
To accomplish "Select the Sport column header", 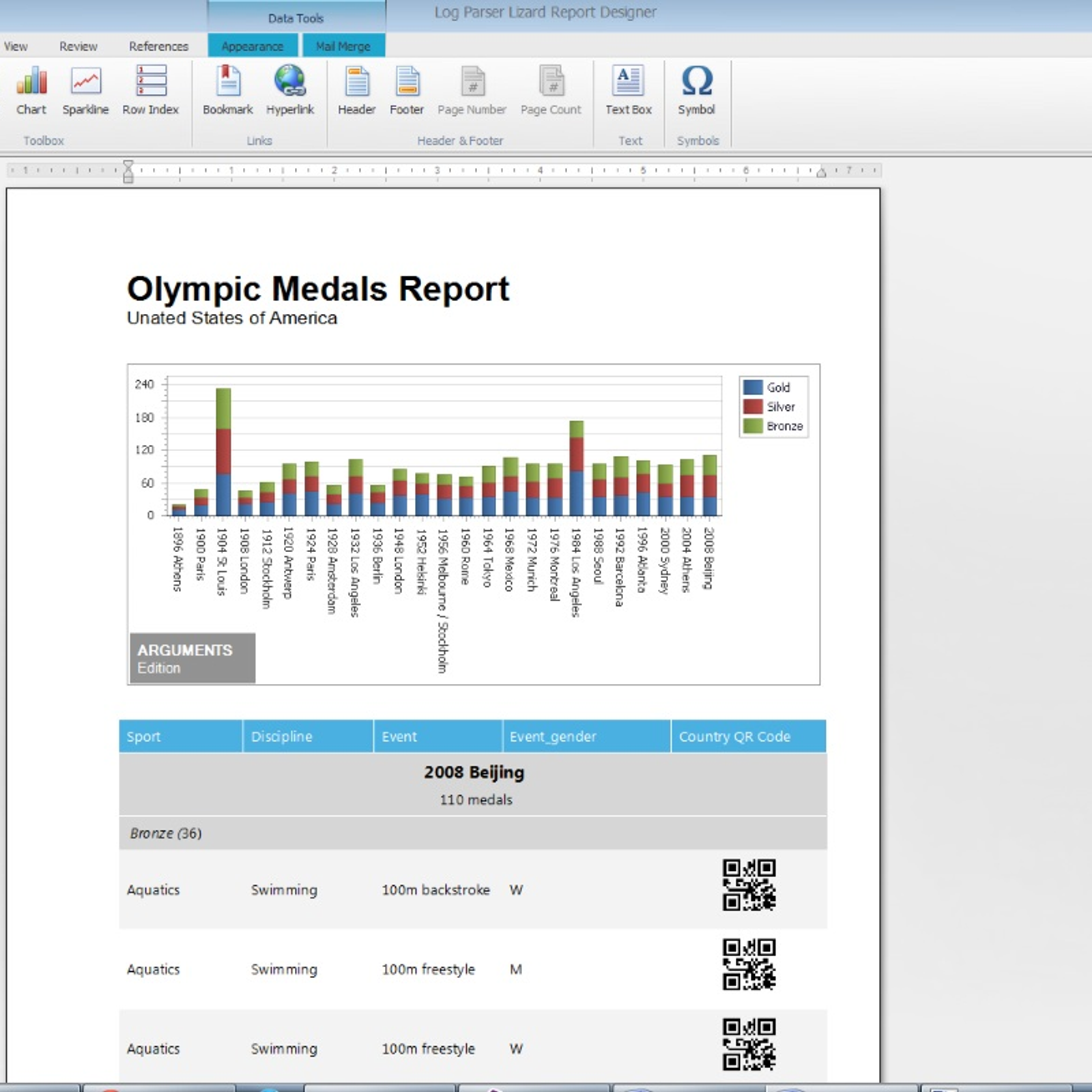I will [181, 736].
